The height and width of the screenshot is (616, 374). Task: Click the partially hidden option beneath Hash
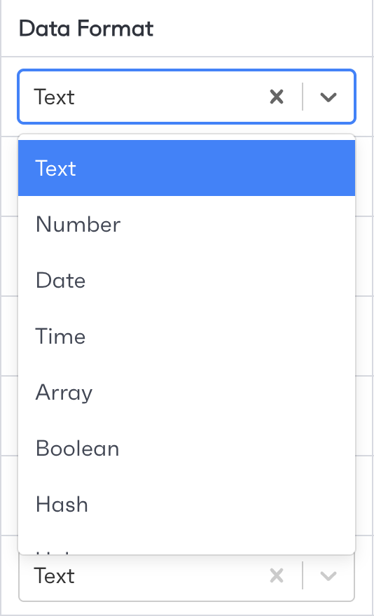point(186,547)
